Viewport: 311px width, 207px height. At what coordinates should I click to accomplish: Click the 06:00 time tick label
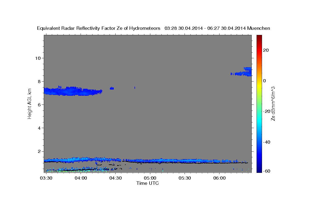pyautogui.click(x=220, y=178)
